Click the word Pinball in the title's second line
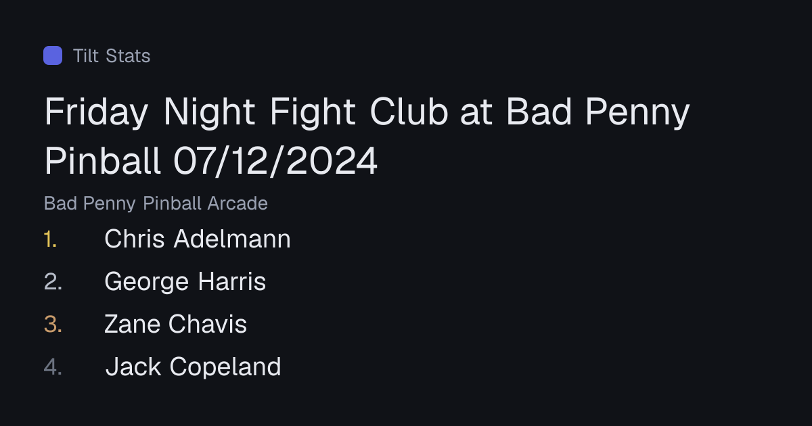Screen dimensions: 812x426 [x=103, y=161]
